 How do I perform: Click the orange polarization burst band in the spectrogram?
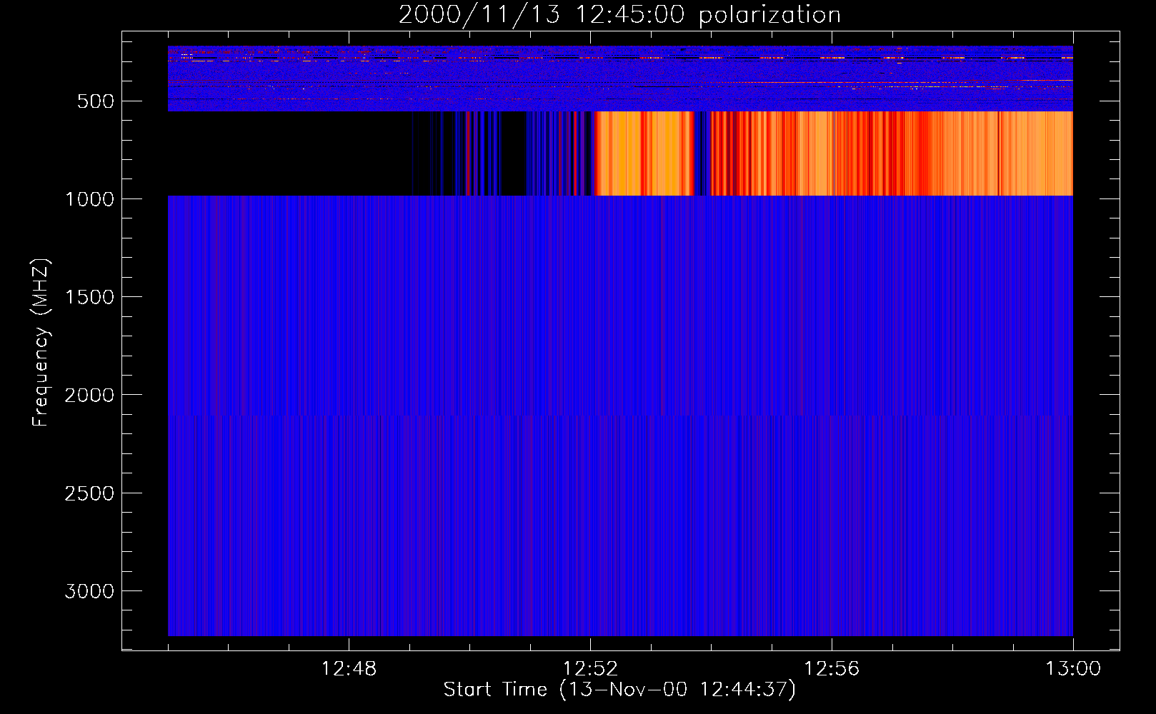[834, 154]
